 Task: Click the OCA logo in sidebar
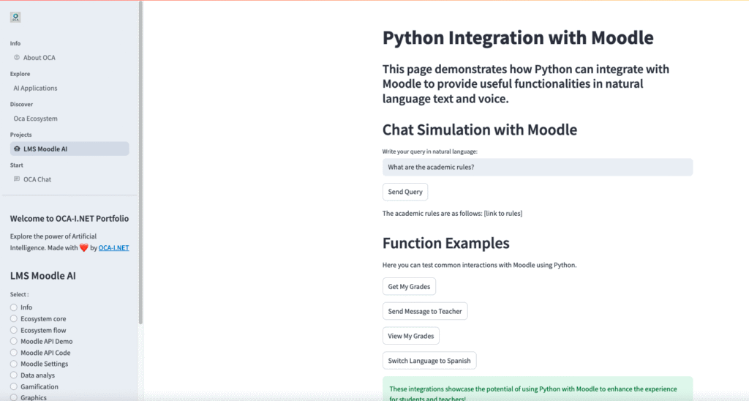15,17
